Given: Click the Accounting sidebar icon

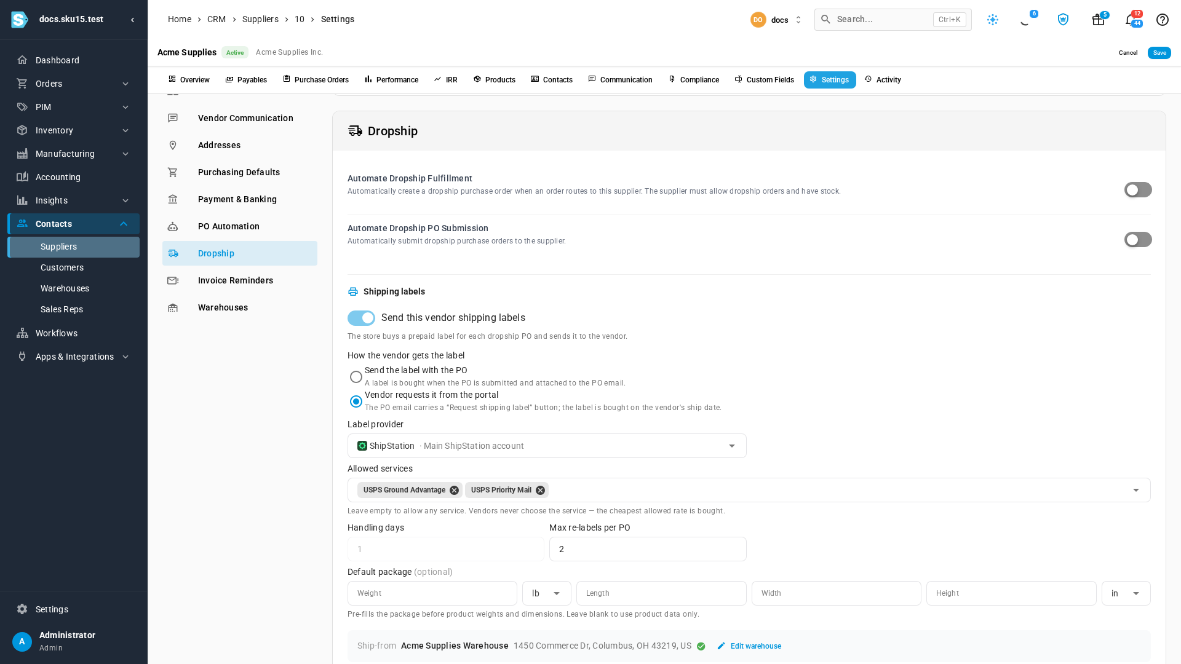Looking at the screenshot, I should pyautogui.click(x=22, y=177).
